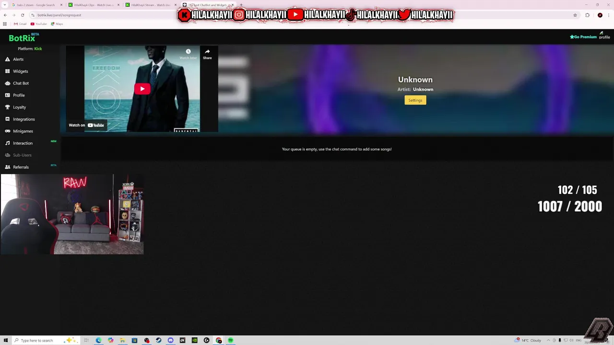This screenshot has width=614, height=345.
Task: Click the Go Premium link
Action: [583, 37]
